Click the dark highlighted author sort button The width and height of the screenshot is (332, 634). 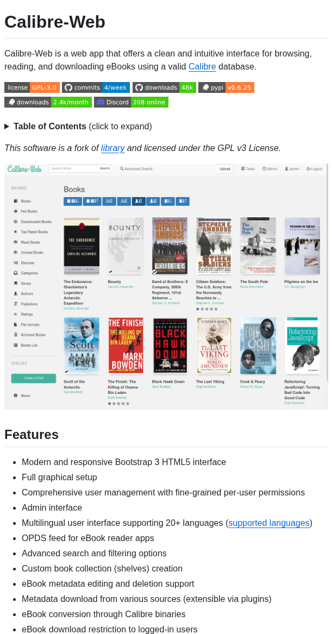tap(139, 201)
